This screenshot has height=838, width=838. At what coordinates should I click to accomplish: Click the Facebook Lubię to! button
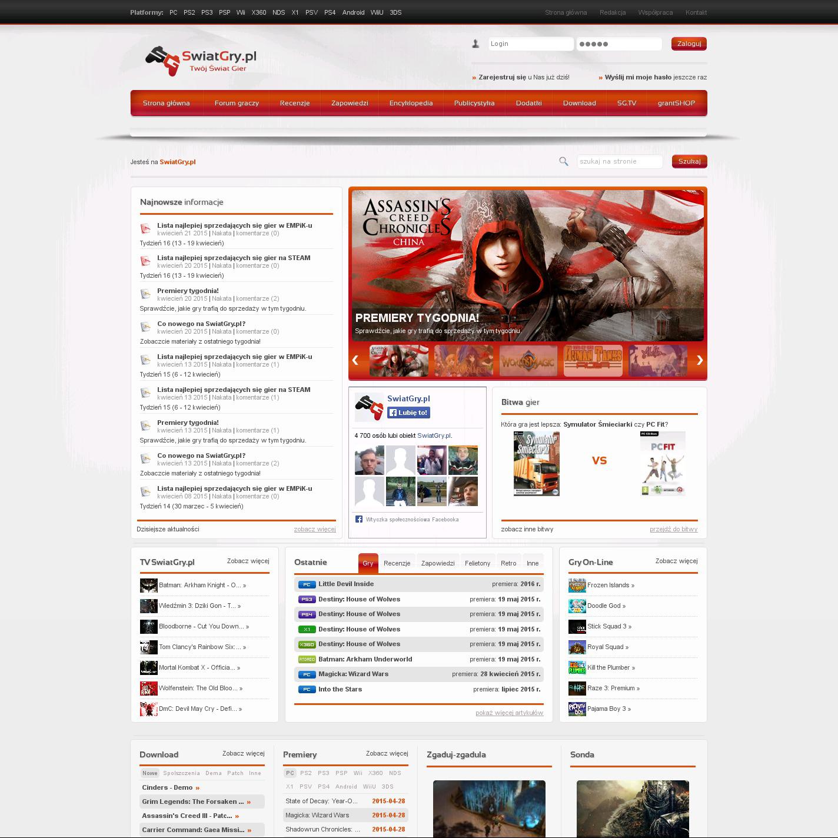[408, 413]
